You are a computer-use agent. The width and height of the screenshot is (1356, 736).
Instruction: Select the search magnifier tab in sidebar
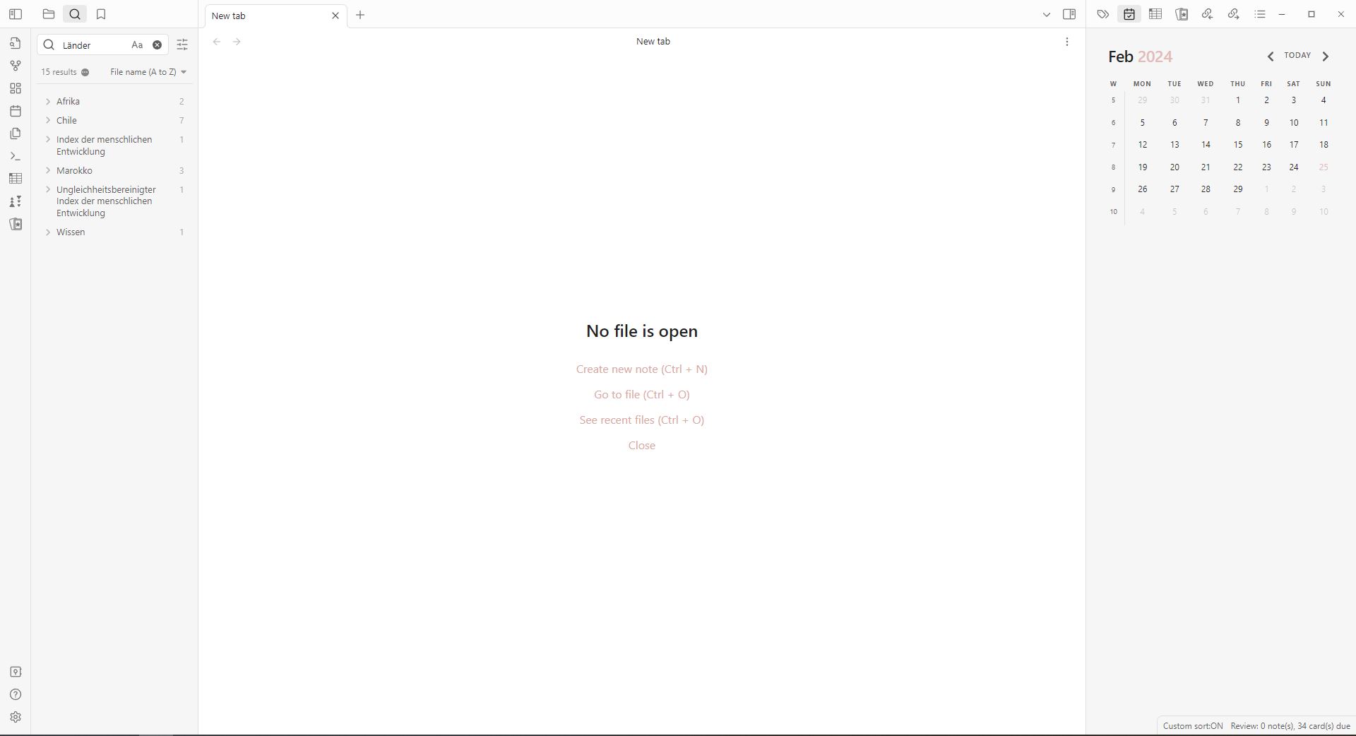[x=75, y=14]
